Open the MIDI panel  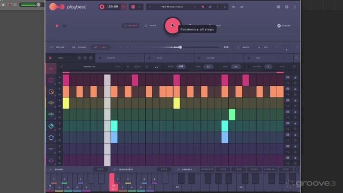click(x=263, y=47)
